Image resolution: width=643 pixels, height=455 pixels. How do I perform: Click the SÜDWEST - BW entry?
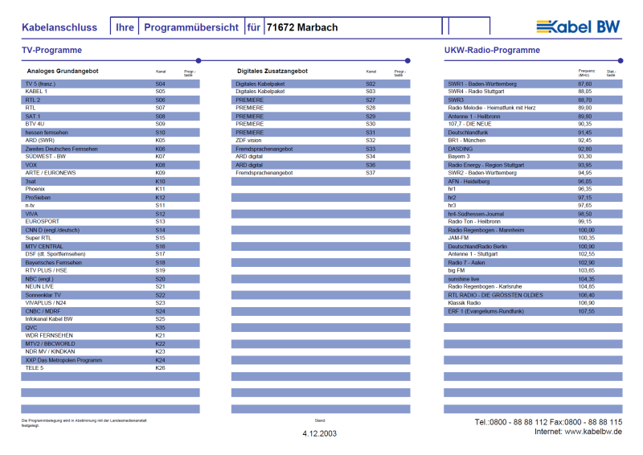pyautogui.click(x=46, y=156)
